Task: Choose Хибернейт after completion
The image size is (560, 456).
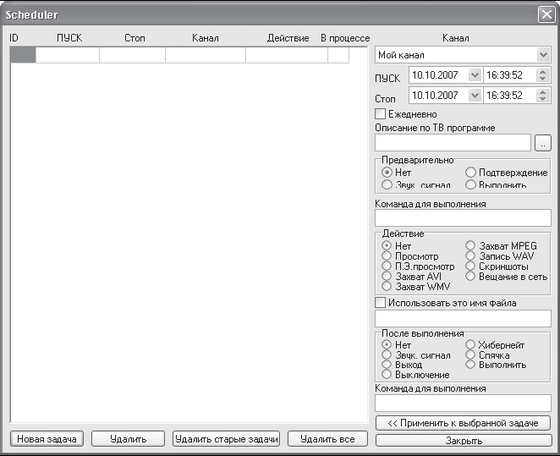Action: pos(470,344)
